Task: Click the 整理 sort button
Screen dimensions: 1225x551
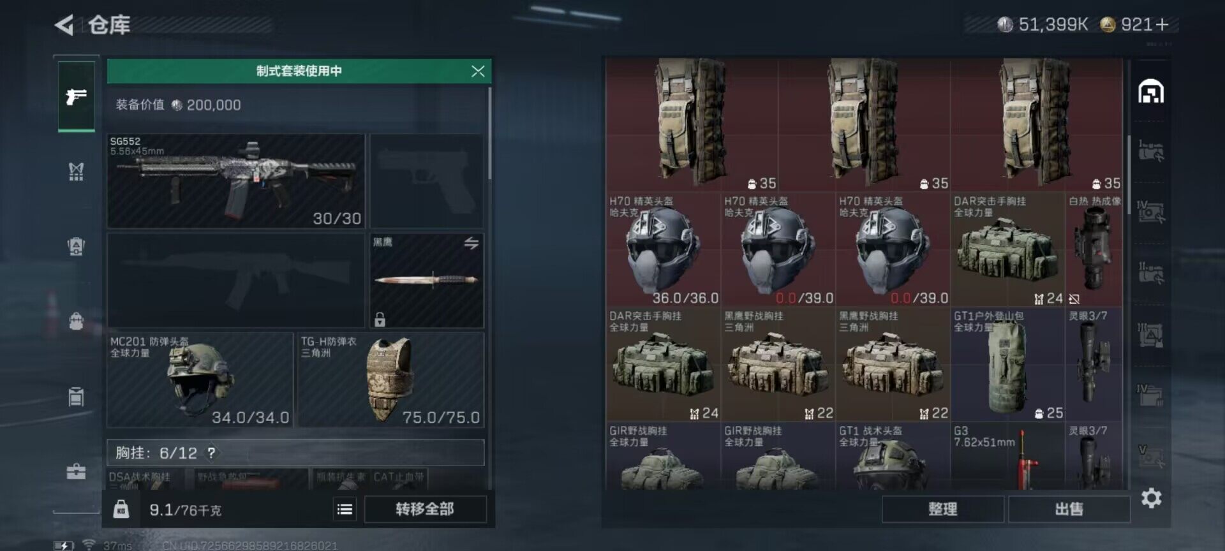Action: pyautogui.click(x=942, y=509)
